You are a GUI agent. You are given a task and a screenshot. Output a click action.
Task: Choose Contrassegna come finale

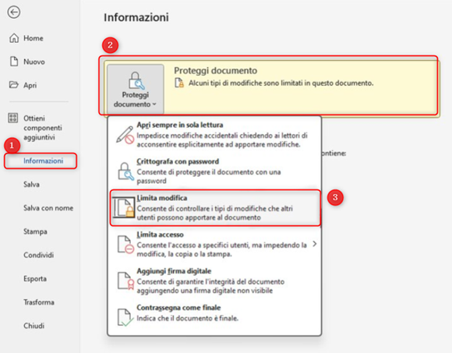(215, 317)
